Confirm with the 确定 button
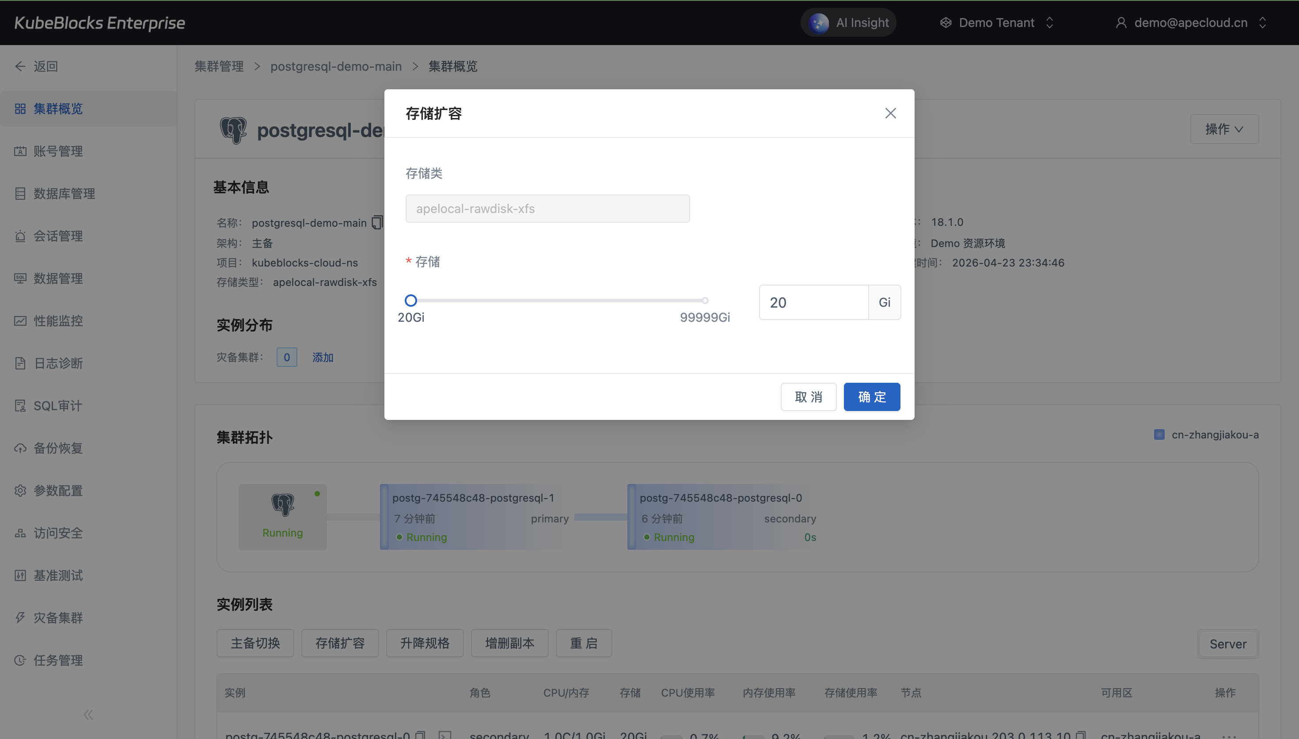1299x739 pixels. [x=871, y=397]
